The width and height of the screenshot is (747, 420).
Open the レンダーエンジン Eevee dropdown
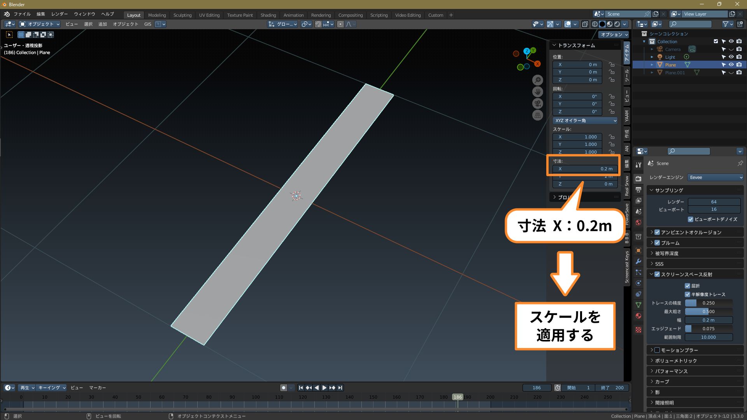click(x=715, y=177)
